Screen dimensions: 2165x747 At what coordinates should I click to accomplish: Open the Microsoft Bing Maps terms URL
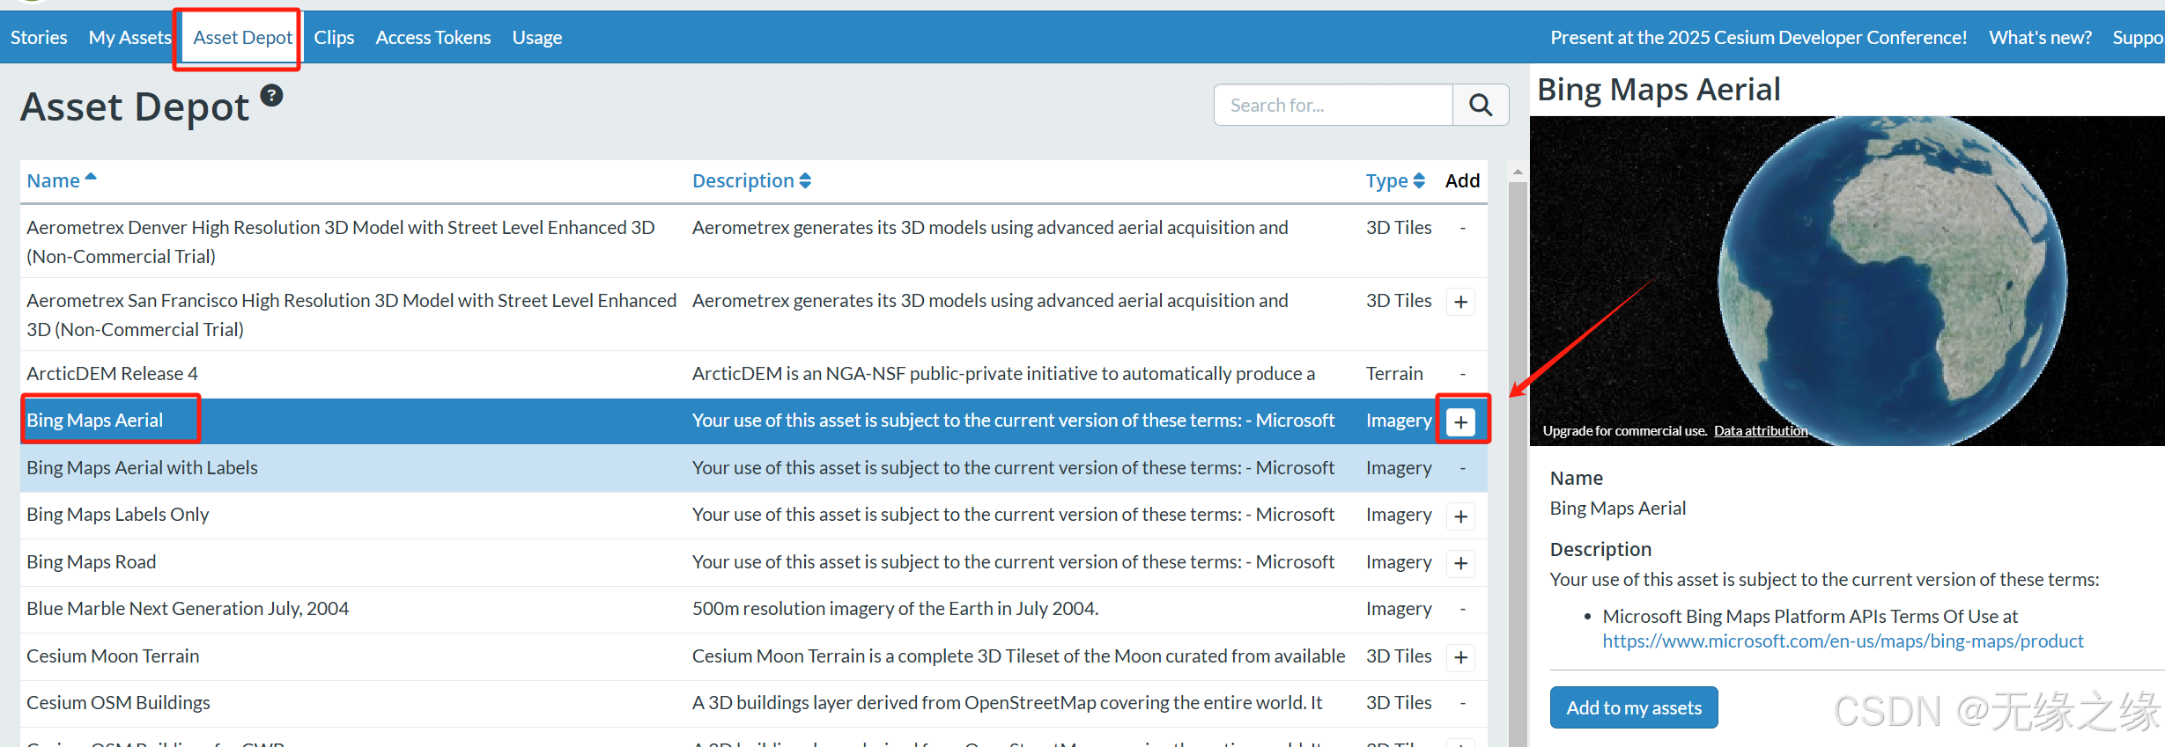(1843, 641)
